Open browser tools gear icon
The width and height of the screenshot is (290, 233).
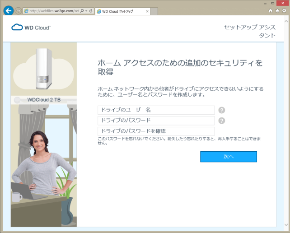click(284, 11)
